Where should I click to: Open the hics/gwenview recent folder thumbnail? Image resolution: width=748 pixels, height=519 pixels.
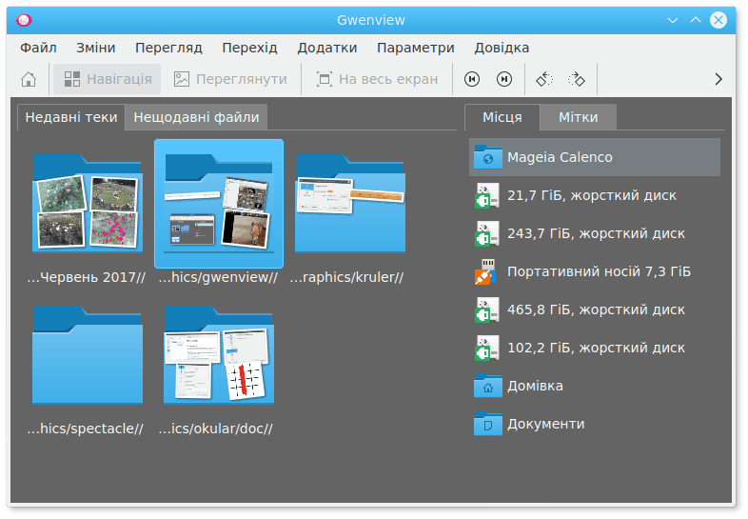click(x=219, y=204)
